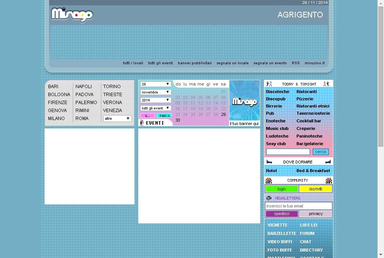Image resolution: width=384 pixels, height=258 pixels.
Task: Click the Misago banner thumbnail
Action: [x=245, y=100]
